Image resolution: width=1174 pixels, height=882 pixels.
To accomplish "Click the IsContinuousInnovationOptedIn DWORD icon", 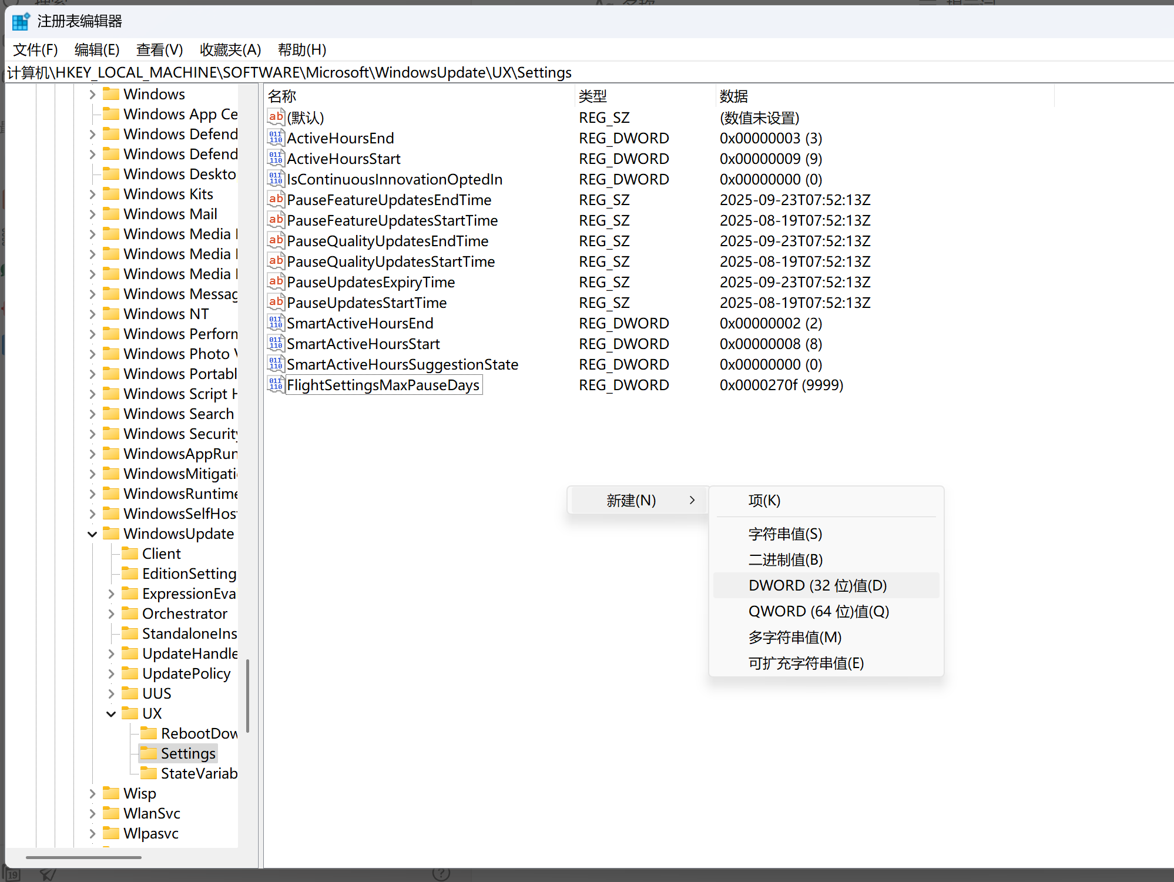I will (276, 179).
